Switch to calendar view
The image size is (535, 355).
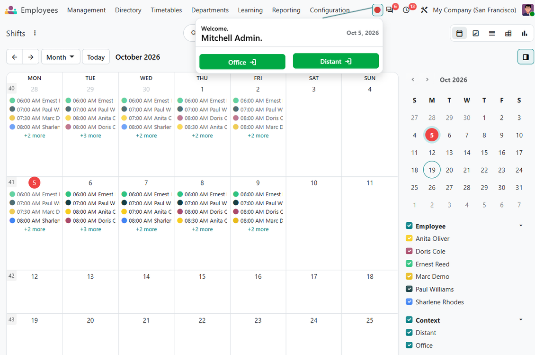click(x=459, y=33)
